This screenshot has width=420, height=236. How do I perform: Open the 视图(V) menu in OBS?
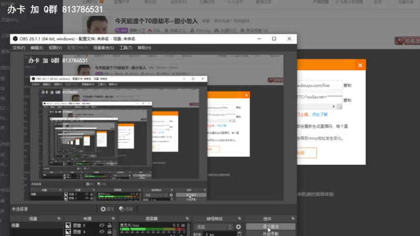point(55,48)
